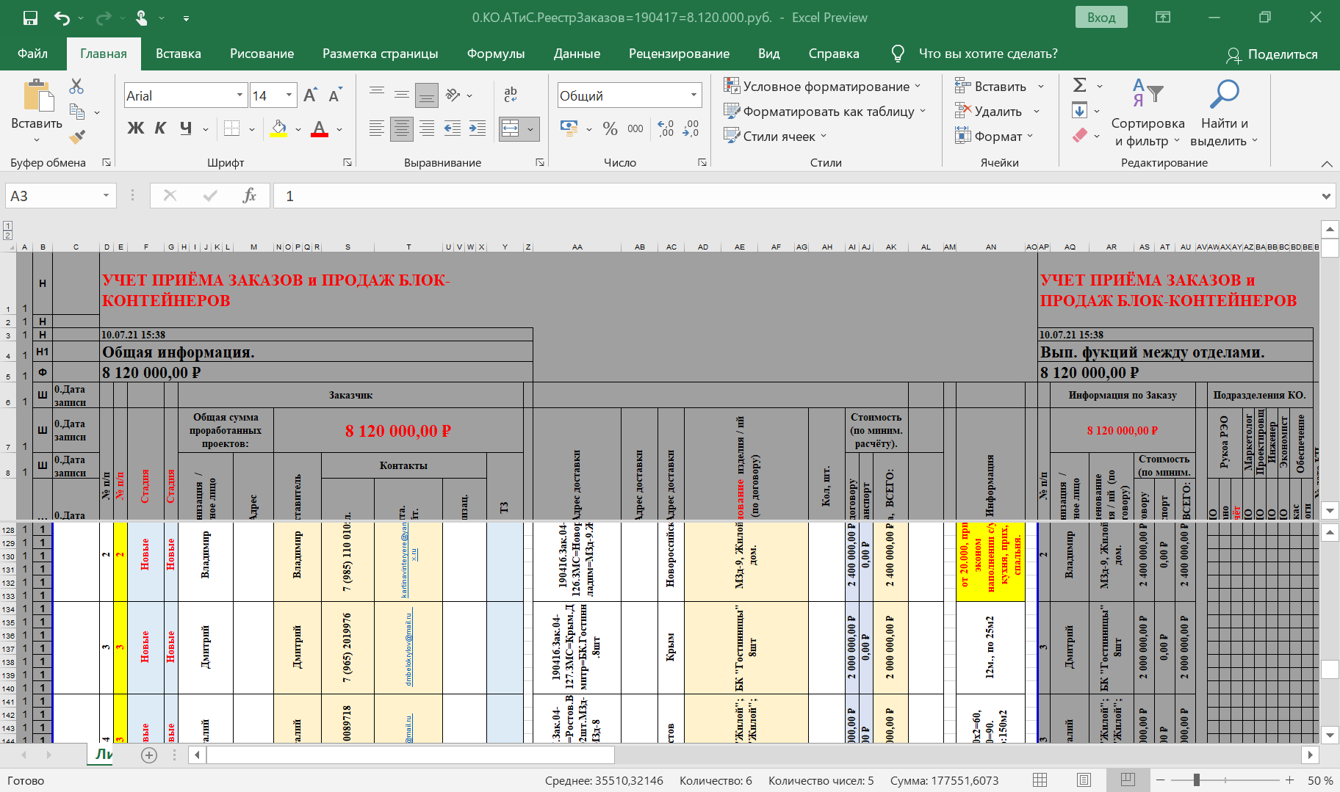Open the font size 14 dropdown

[x=289, y=95]
